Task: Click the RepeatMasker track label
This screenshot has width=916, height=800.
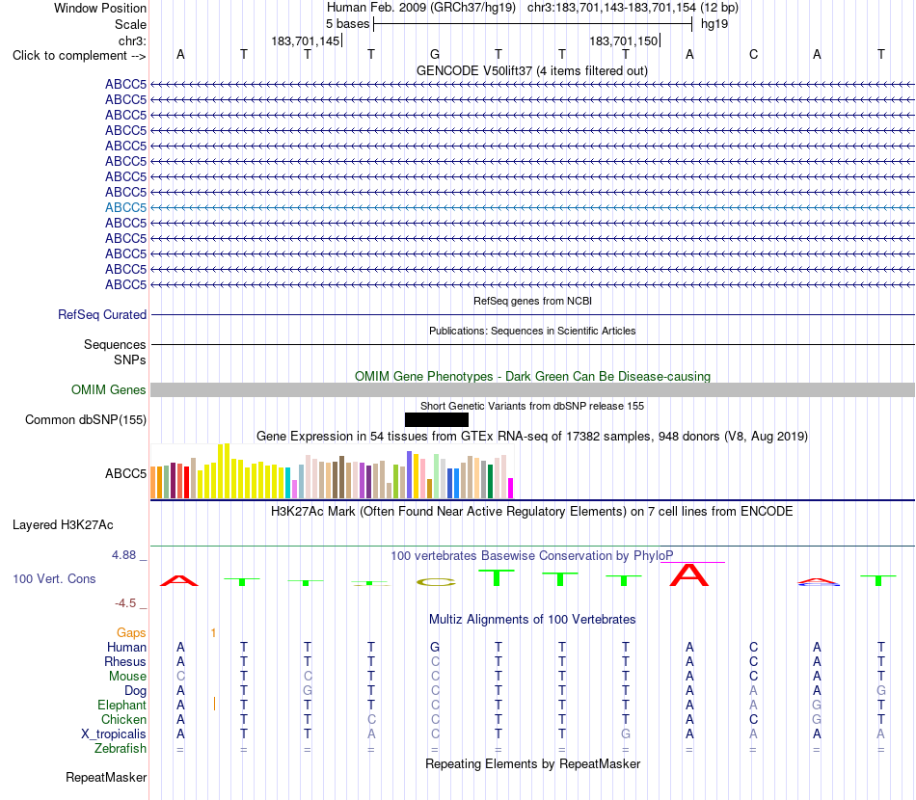Action: tap(106, 777)
